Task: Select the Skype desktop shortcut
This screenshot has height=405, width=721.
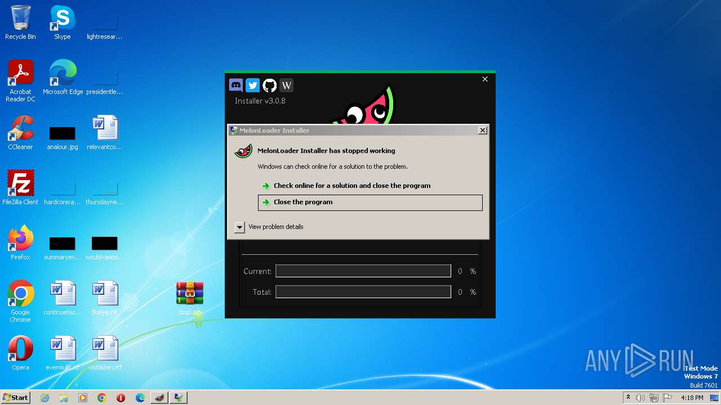Action: 63,22
